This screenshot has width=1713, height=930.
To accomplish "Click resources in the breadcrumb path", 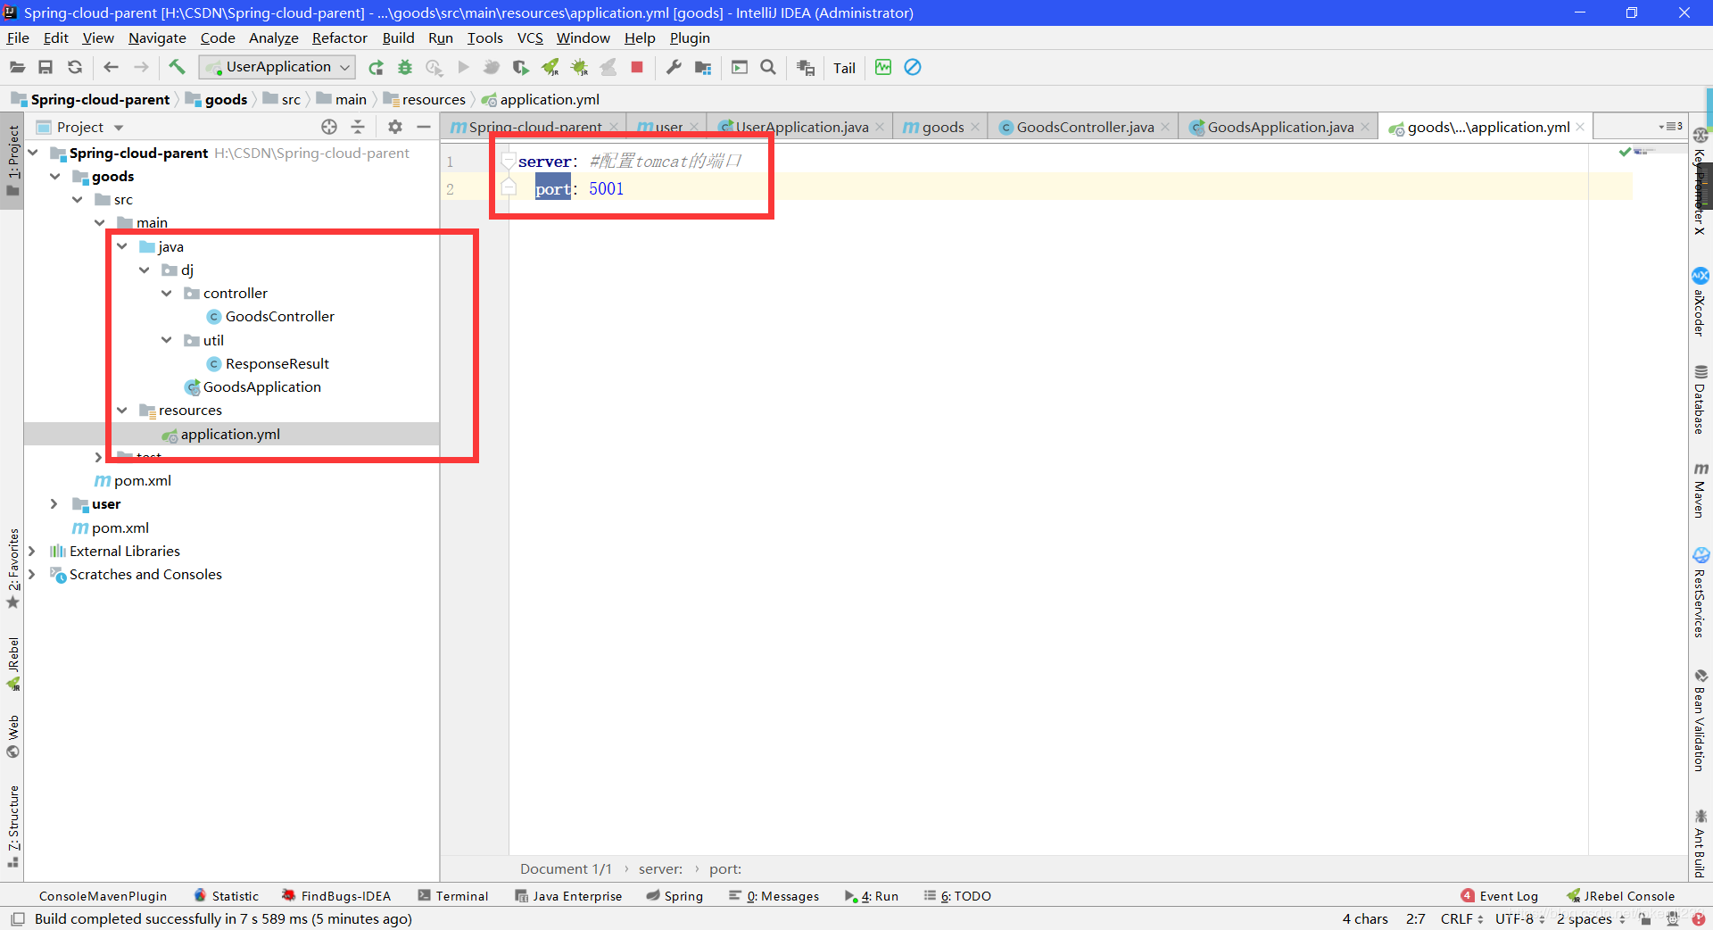I will [434, 99].
